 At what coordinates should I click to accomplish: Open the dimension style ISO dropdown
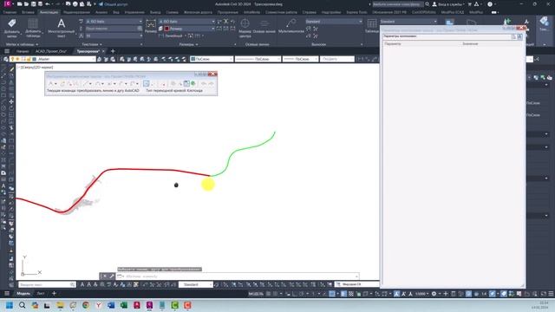pyautogui.click(x=186, y=22)
